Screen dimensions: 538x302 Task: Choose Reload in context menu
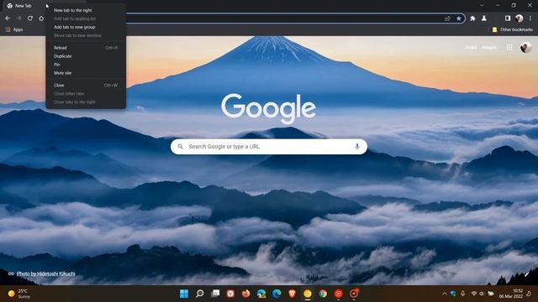click(x=86, y=48)
